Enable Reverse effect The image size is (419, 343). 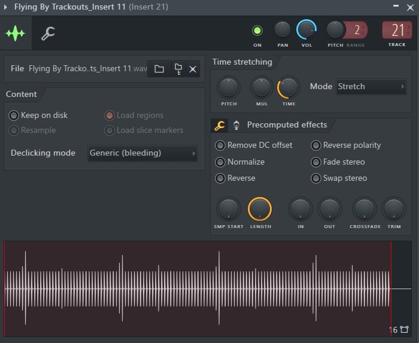click(235, 178)
